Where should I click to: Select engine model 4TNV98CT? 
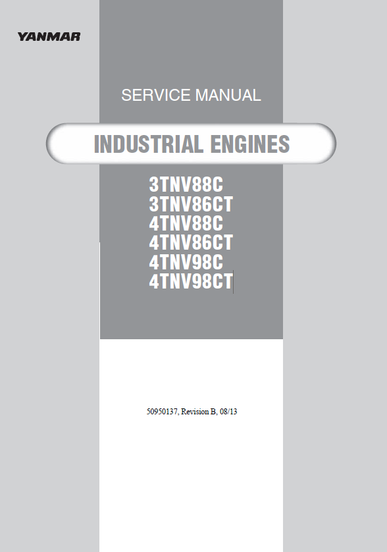191,281
